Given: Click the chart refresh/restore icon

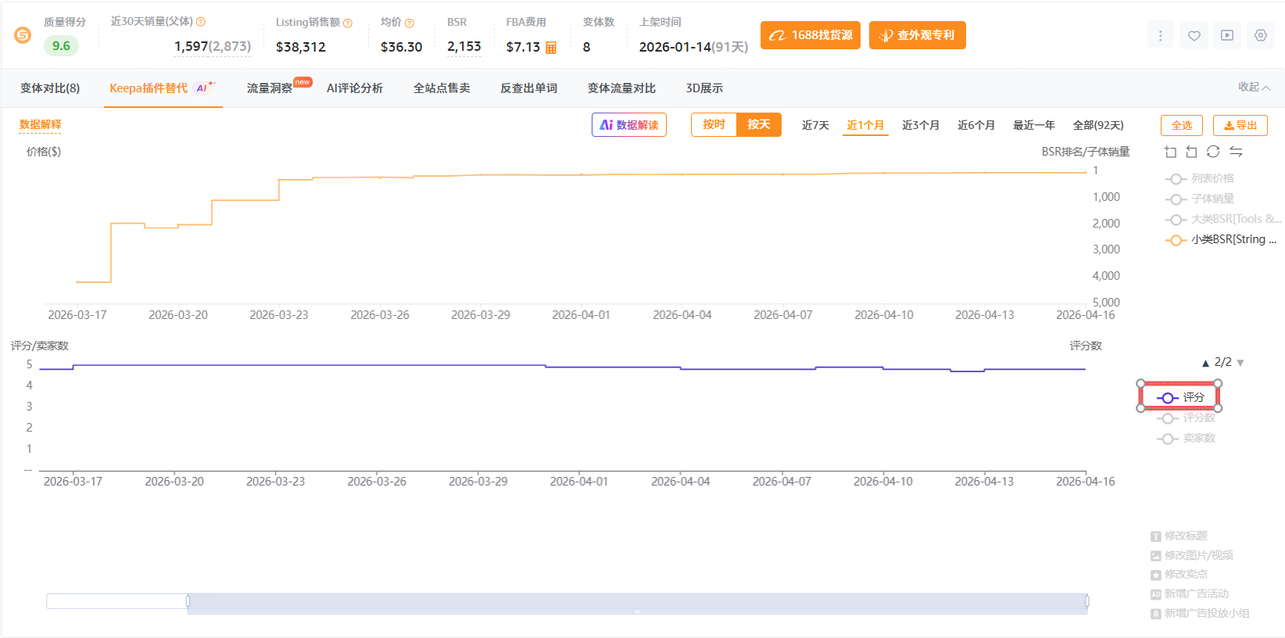Looking at the screenshot, I should click(1213, 152).
